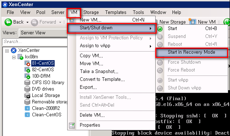This screenshot has height=136, width=230.
Task: Click the CIFS ISO library storage icon
Action: point(27,83)
